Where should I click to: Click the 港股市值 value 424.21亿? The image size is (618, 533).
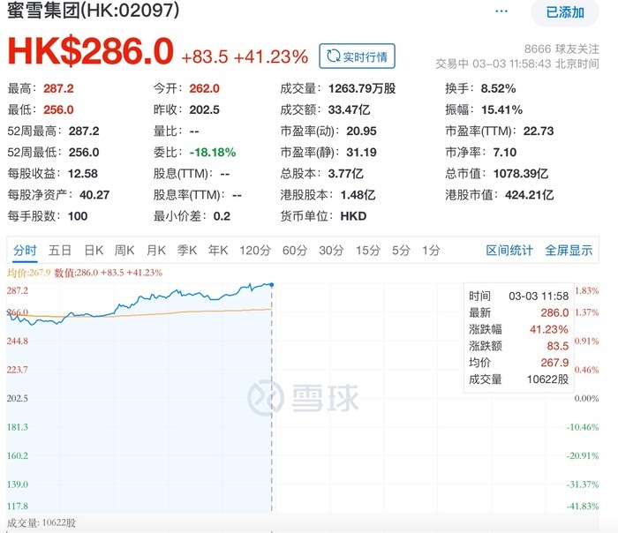click(x=530, y=195)
